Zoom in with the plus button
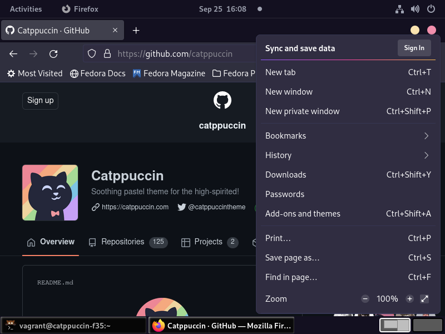445x334 pixels. 409,299
